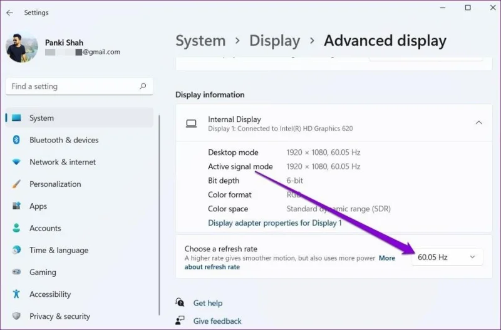Click the Active signal mode label
Image resolution: width=501 pixels, height=330 pixels.
click(x=240, y=166)
